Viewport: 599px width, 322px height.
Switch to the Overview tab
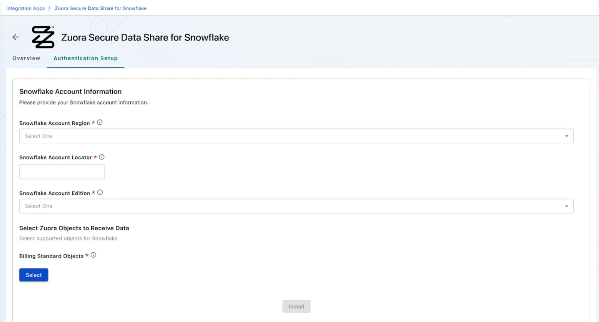[x=26, y=58]
